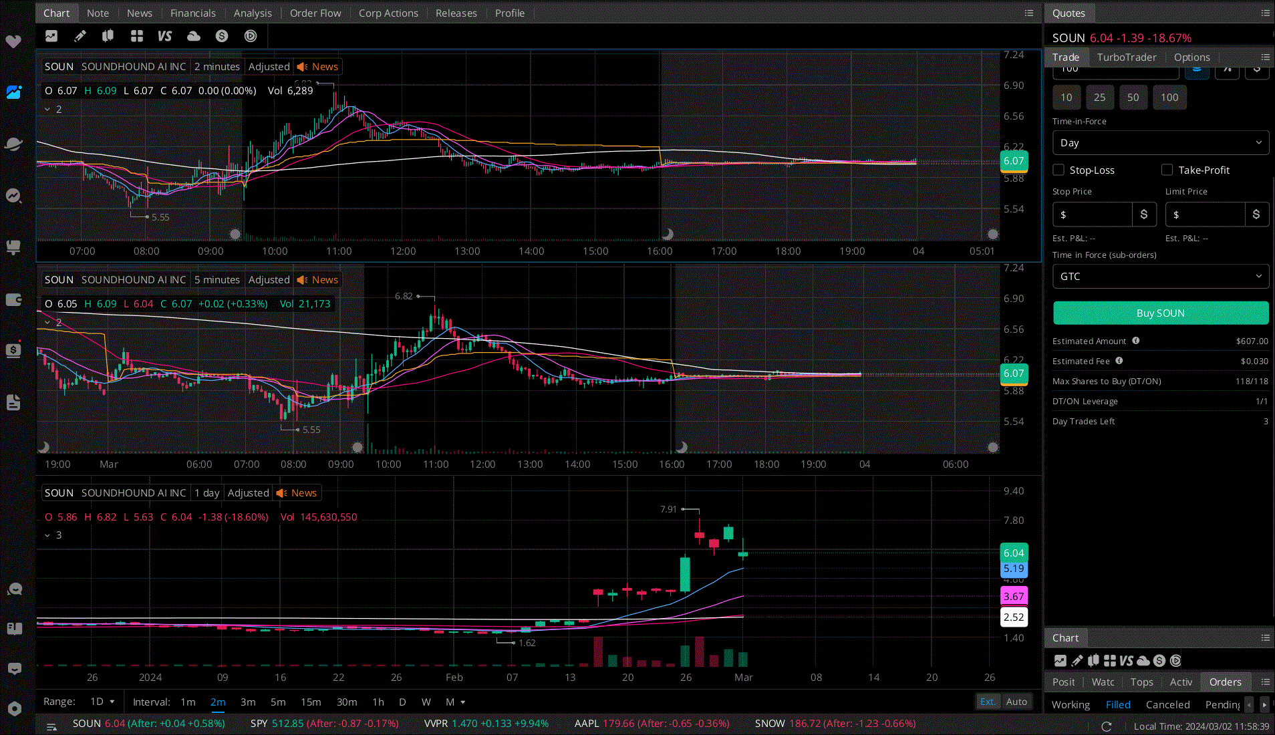
Task: Click the Limit Price input field
Action: point(1206,214)
